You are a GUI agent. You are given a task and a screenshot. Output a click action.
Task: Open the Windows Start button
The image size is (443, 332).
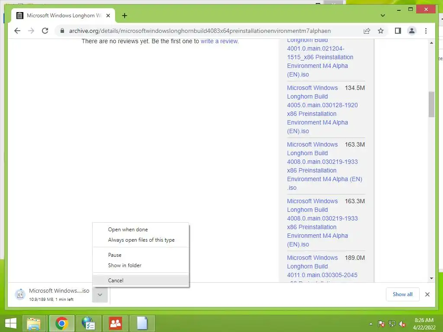11,323
